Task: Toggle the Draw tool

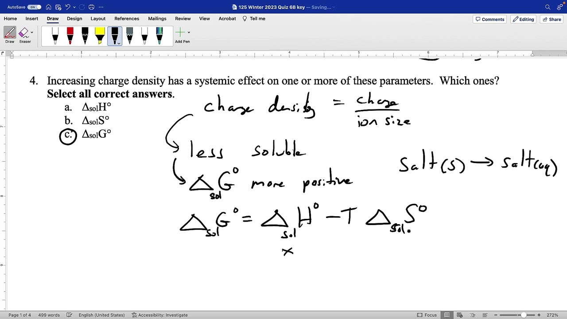Action: (10, 35)
